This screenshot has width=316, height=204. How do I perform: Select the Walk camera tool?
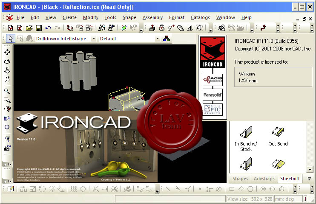point(7,79)
